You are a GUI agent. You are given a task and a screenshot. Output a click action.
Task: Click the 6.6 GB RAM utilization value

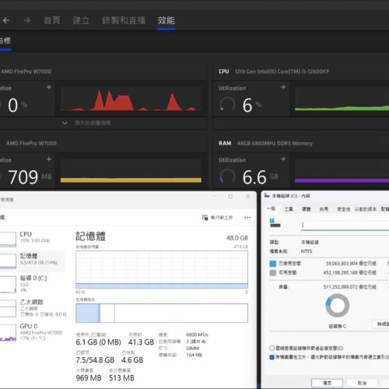tap(260, 177)
